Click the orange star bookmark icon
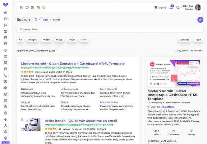Screen dimensions: 207x144 click(44, 8)
